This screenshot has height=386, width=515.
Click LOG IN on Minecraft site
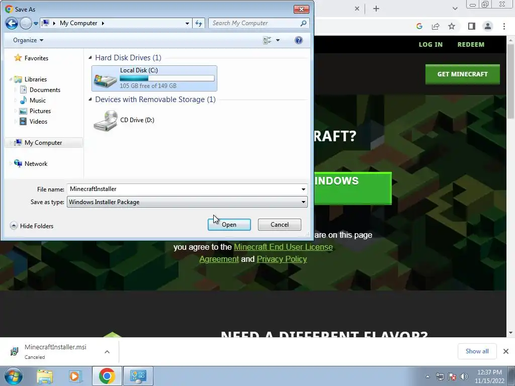(431, 44)
